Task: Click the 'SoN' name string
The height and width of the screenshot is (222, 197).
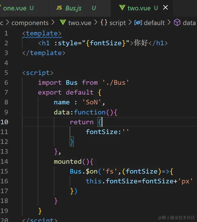Action: (x=92, y=102)
